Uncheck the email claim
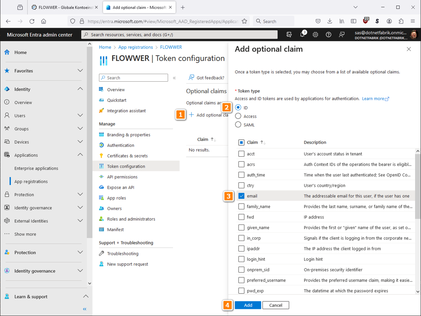 click(241, 195)
